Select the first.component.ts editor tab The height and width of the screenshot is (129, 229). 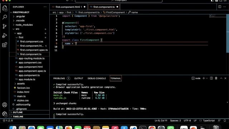pos(104,7)
